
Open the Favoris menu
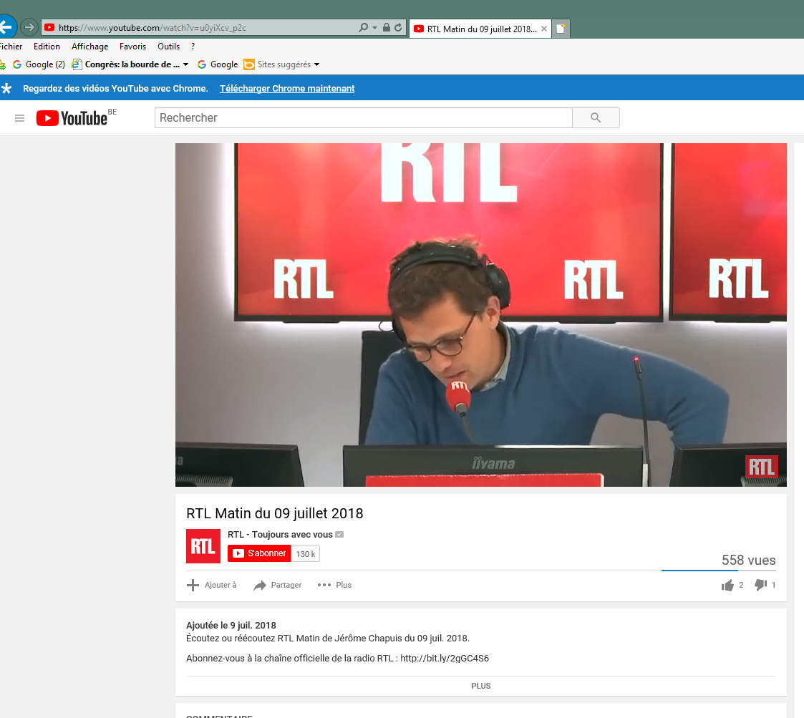pos(132,46)
